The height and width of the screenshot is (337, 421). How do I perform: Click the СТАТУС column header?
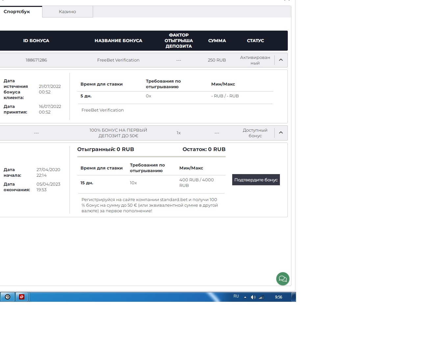pos(255,40)
